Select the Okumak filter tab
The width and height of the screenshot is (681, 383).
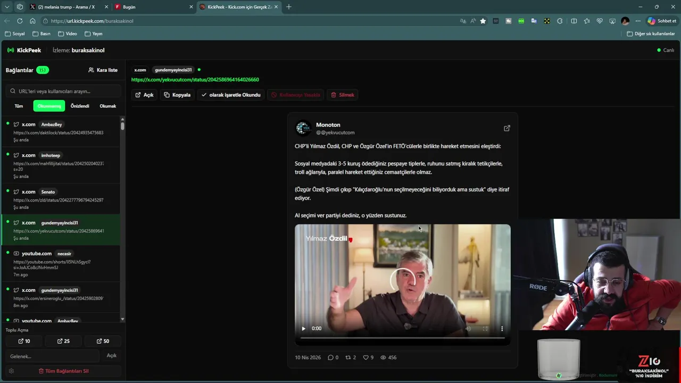[107, 106]
